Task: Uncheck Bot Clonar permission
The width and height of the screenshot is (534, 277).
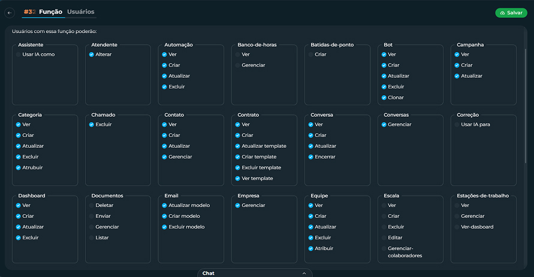Action: tap(384, 98)
